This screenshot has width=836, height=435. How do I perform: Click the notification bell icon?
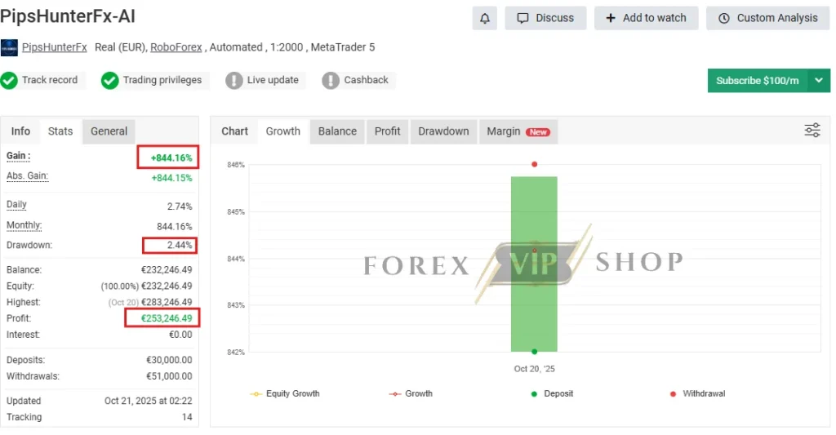point(484,18)
